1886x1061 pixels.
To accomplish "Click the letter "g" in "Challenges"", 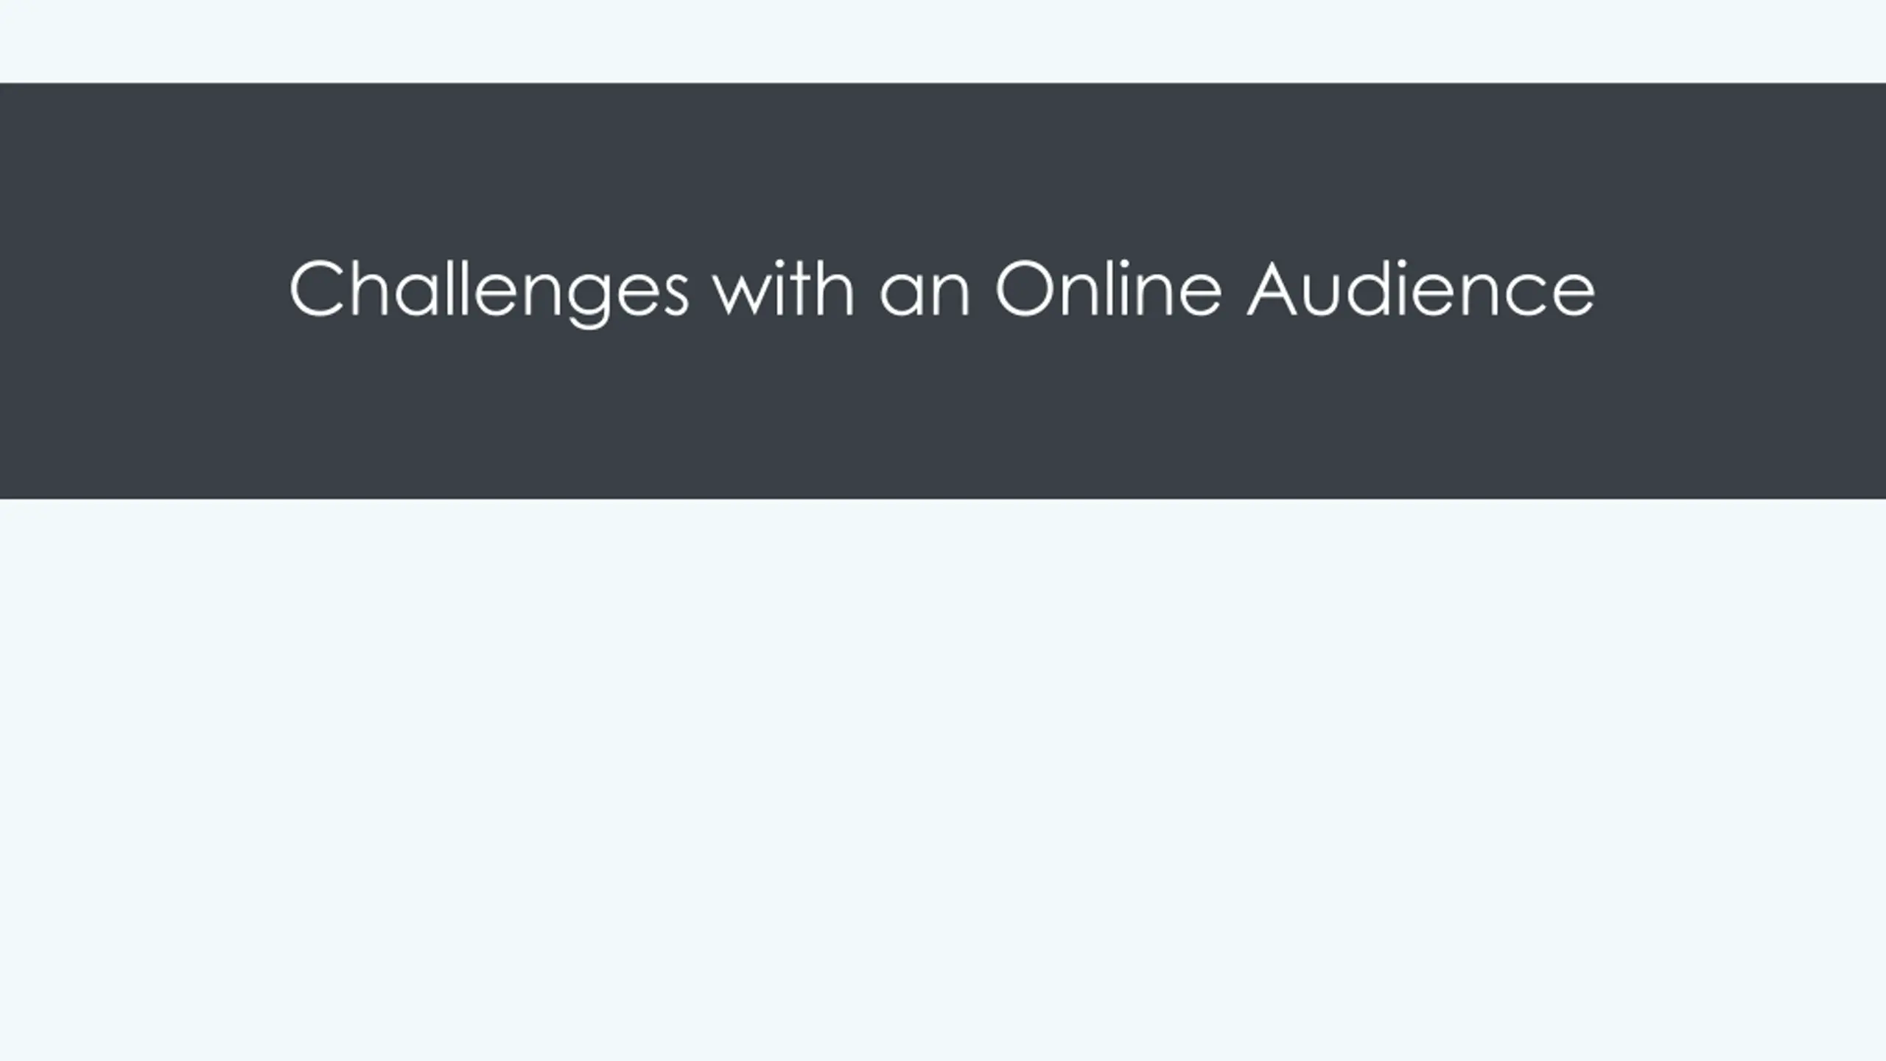I will pos(588,301).
